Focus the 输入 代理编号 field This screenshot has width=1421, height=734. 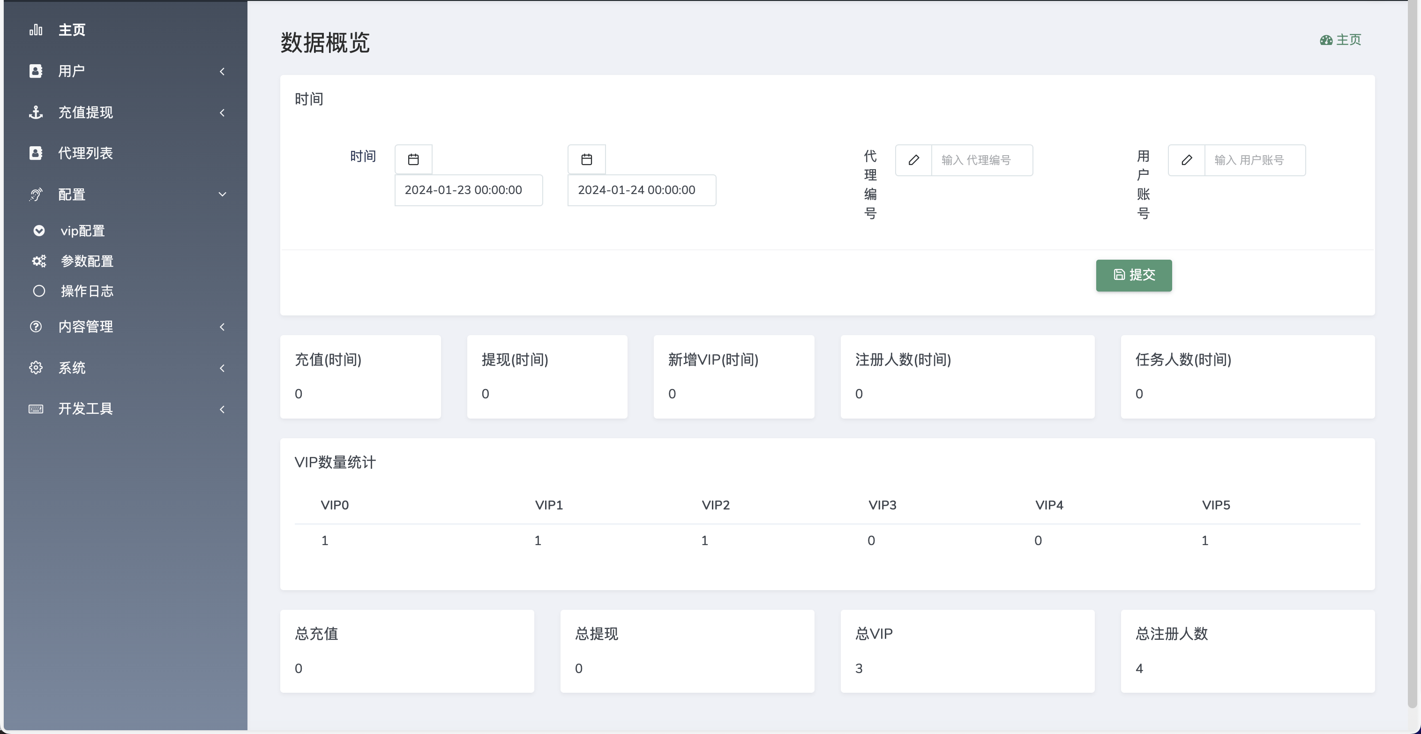click(982, 160)
